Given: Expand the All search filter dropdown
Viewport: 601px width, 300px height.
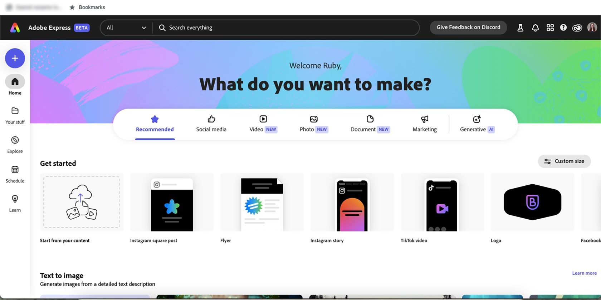Looking at the screenshot, I should point(126,27).
